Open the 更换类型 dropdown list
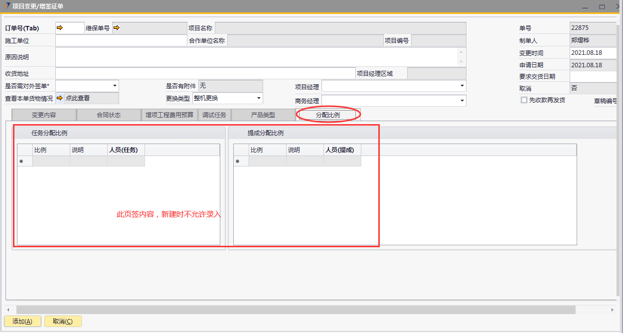This screenshot has width=623, height=333. tap(259, 98)
